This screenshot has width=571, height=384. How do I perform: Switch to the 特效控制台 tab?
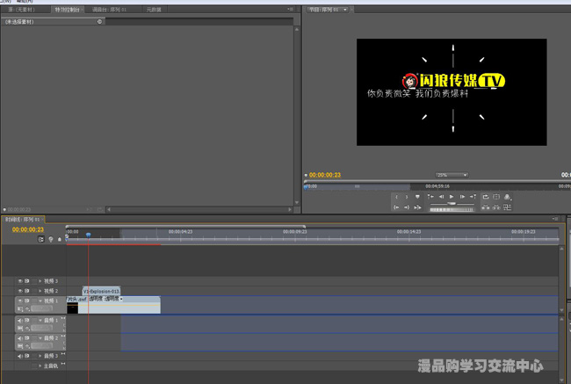tap(67, 10)
